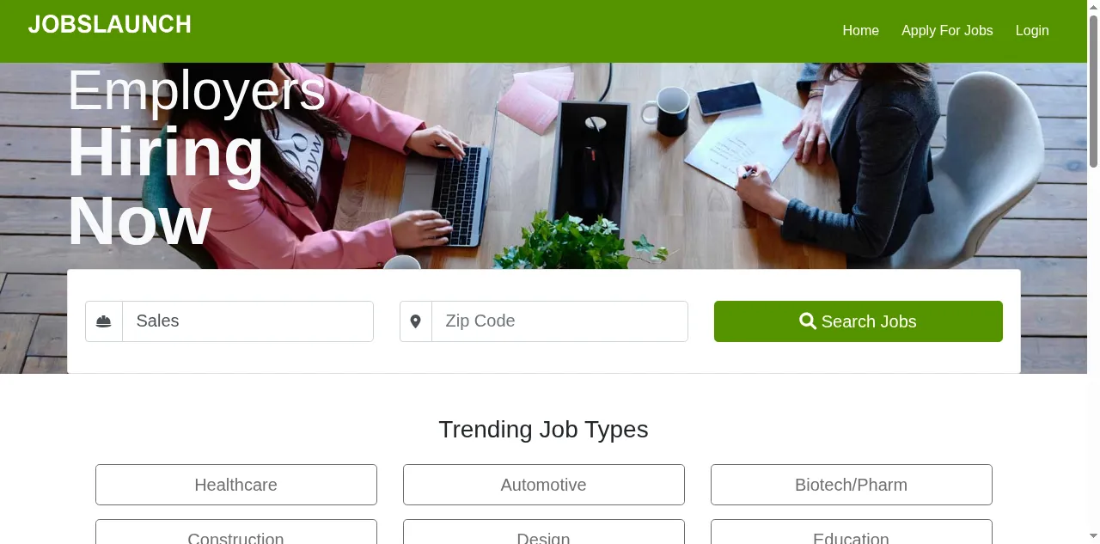The image size is (1100, 544).
Task: Select the Healthcare job type
Action: (236, 485)
